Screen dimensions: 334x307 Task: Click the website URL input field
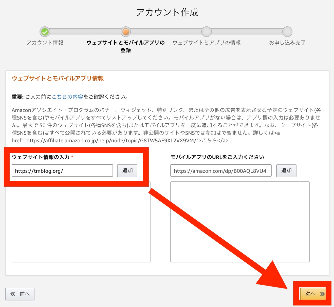point(62,171)
